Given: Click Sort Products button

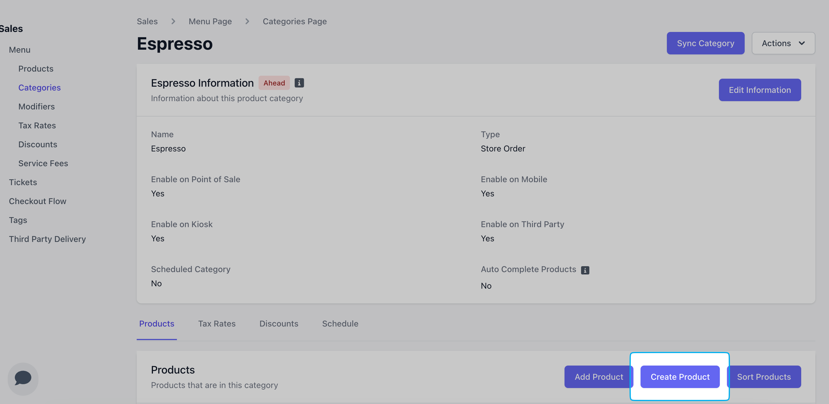Looking at the screenshot, I should pos(764,377).
